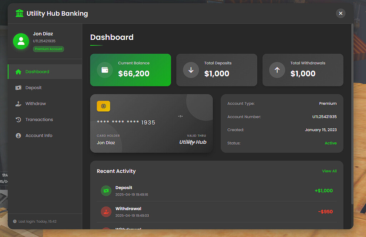The height and width of the screenshot is (237, 366).
Task: Open the Dashboard menu item
Action: pos(45,72)
